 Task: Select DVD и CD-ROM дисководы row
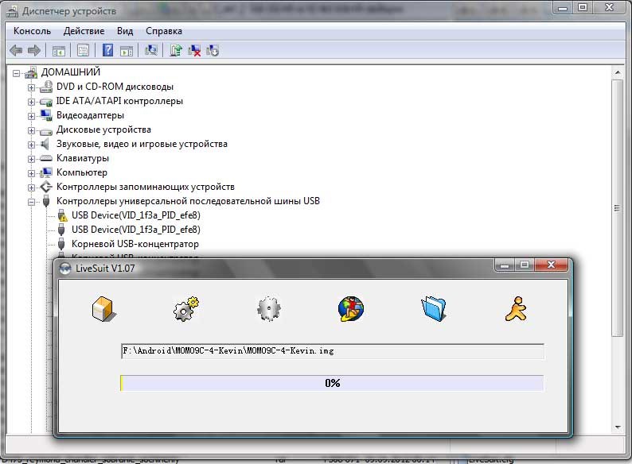115,87
